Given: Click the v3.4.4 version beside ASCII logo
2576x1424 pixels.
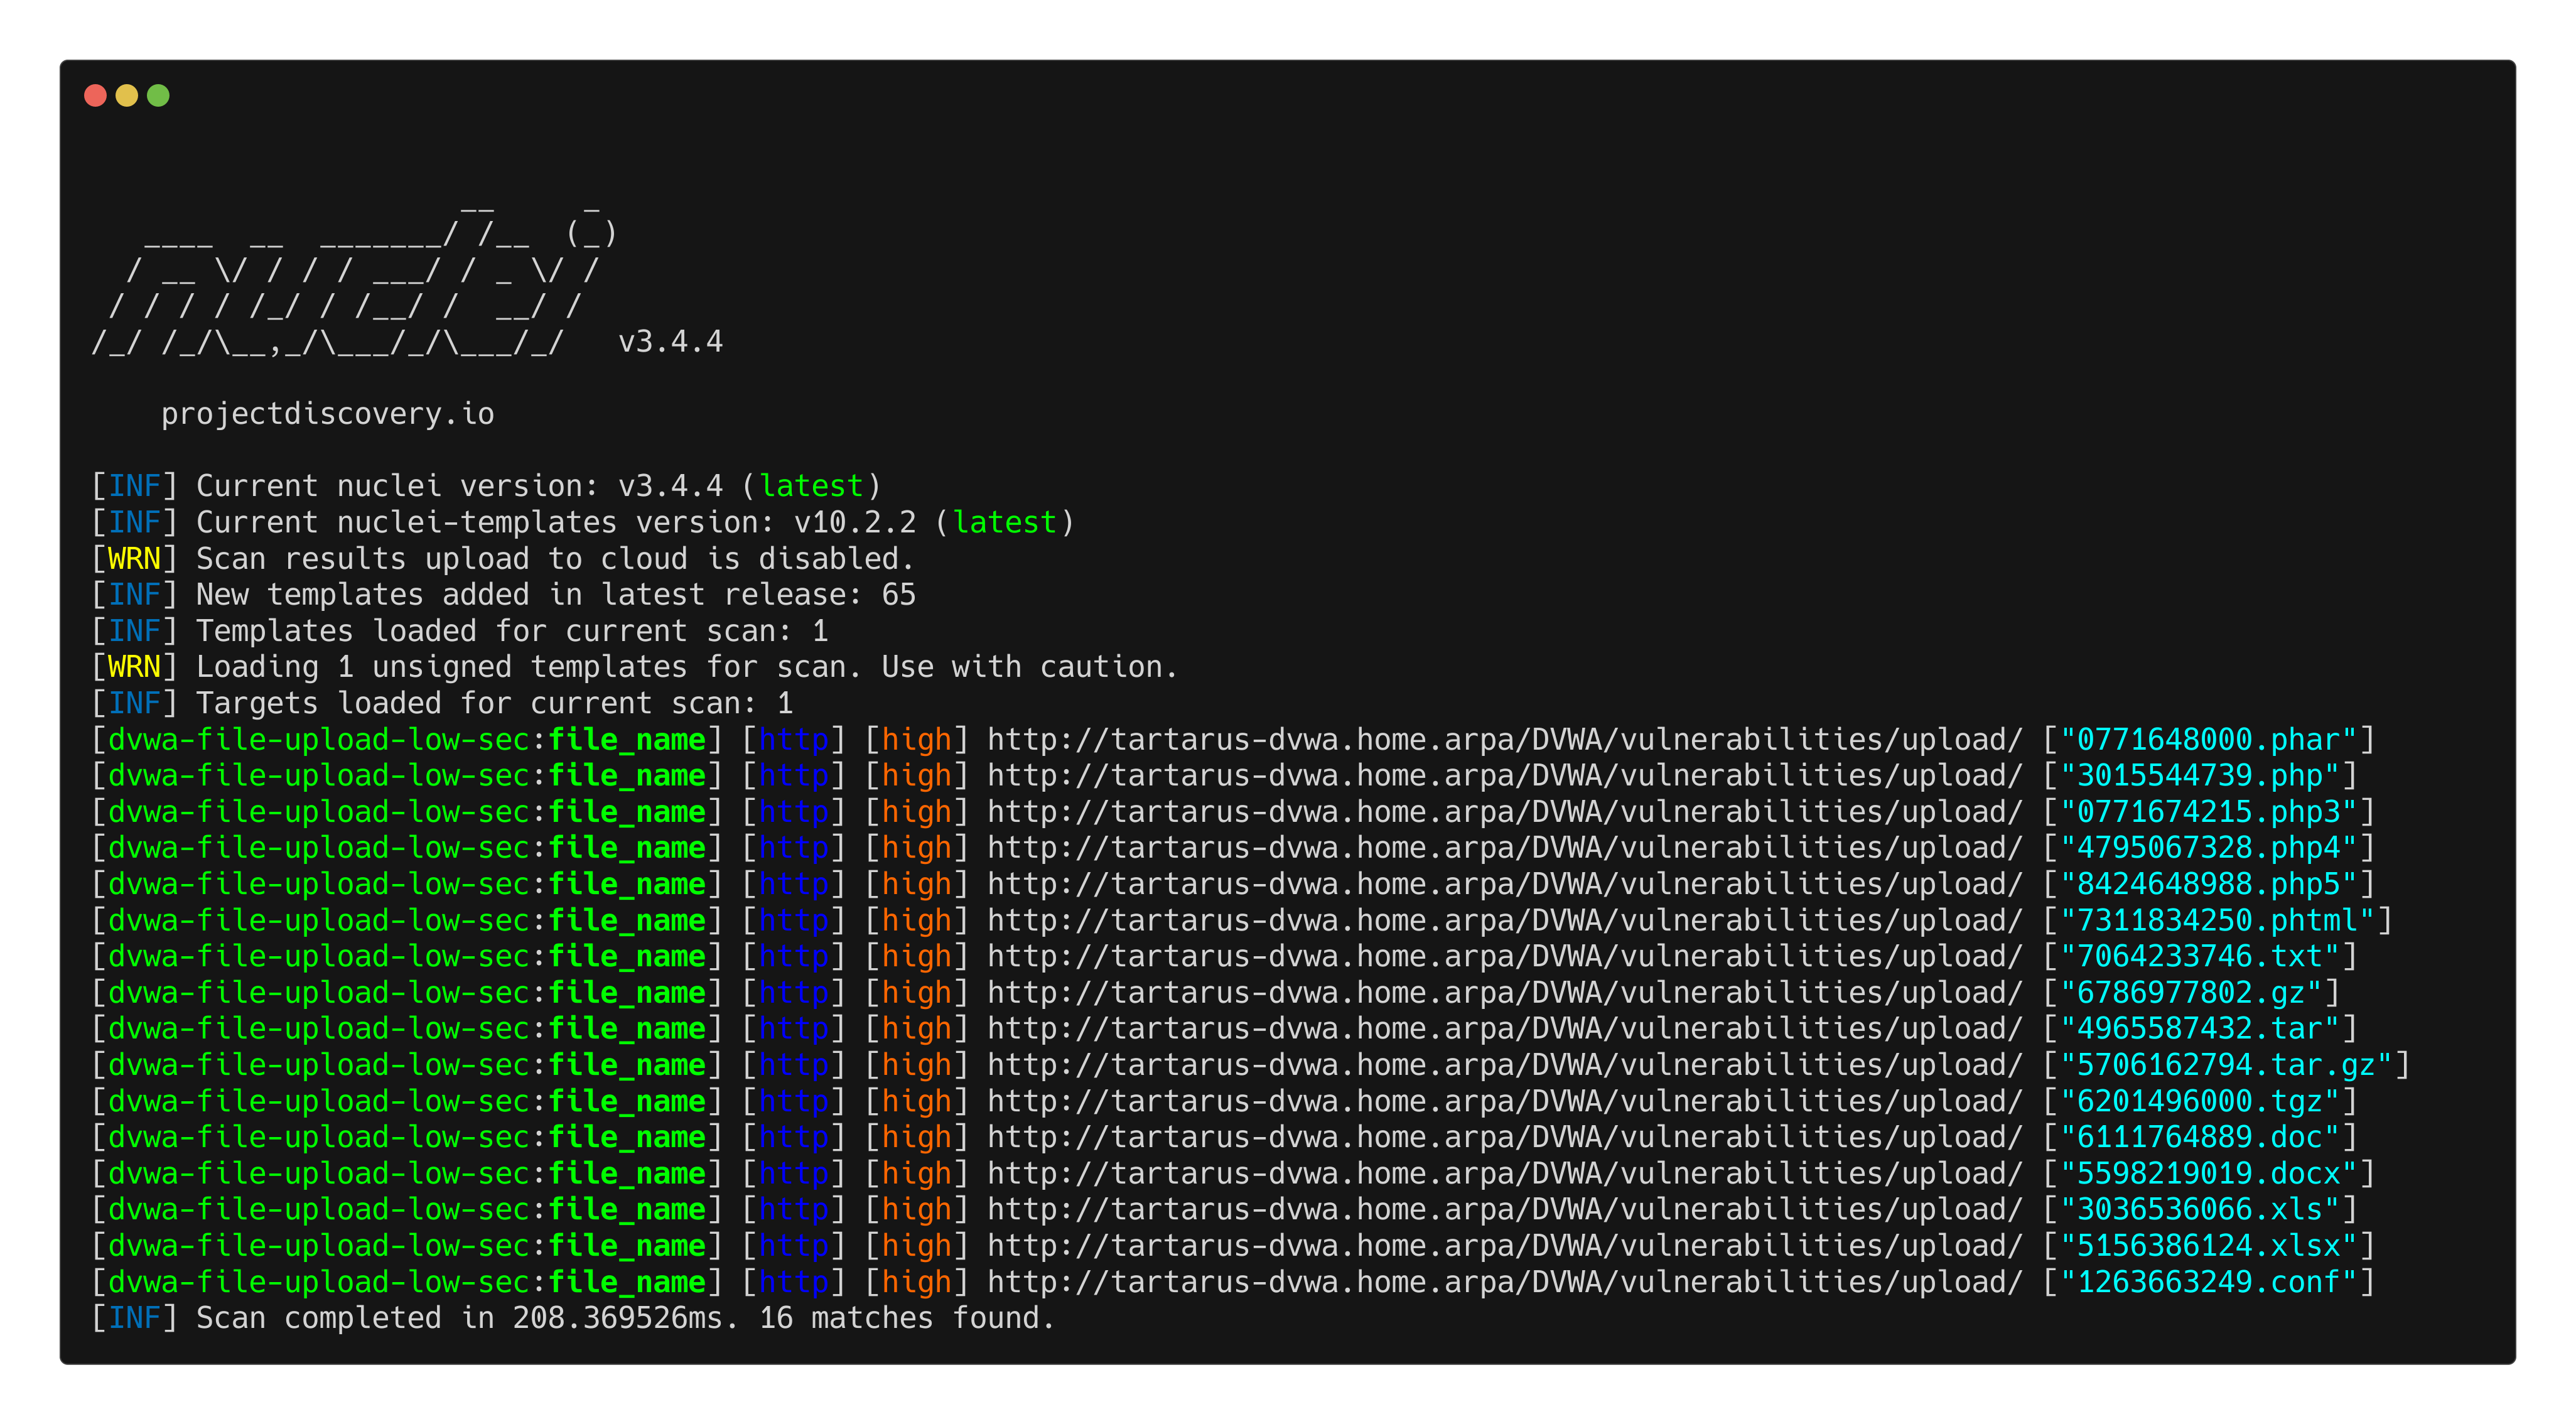Looking at the screenshot, I should [x=670, y=342].
